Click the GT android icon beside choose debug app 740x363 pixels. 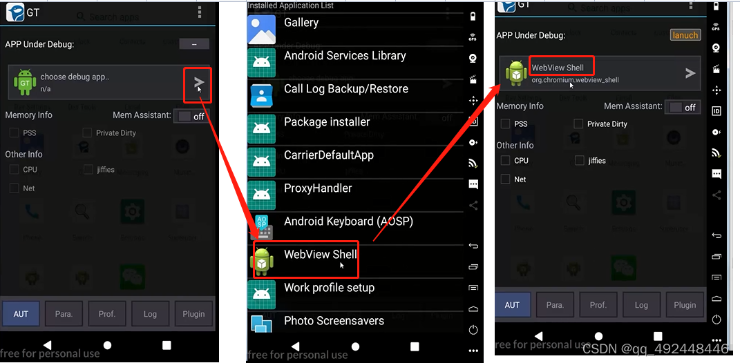(x=25, y=82)
